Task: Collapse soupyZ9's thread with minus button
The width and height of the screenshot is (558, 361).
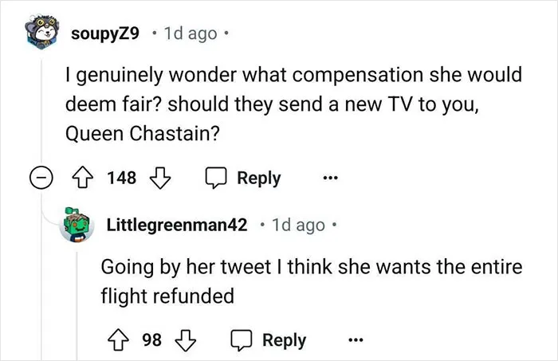Action: click(x=41, y=177)
